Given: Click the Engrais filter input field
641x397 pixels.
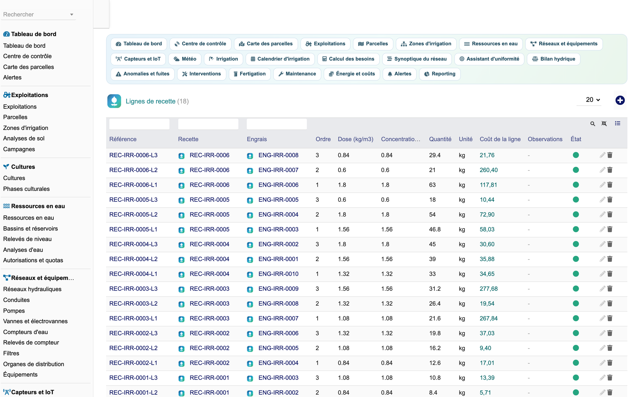Looking at the screenshot, I should (x=277, y=124).
